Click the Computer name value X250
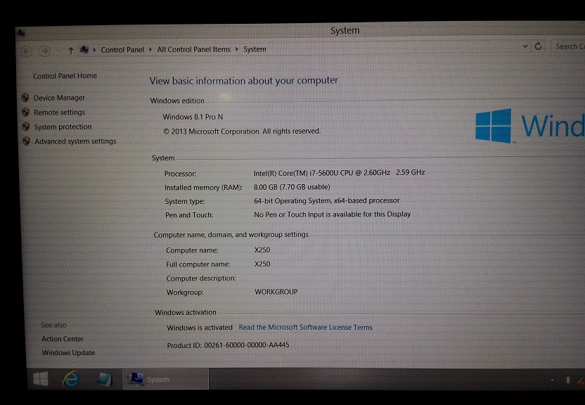The height and width of the screenshot is (405, 585). click(x=262, y=250)
